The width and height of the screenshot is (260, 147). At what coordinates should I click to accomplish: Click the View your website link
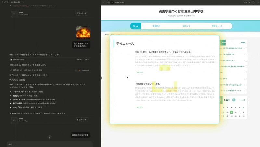(x=17, y=80)
